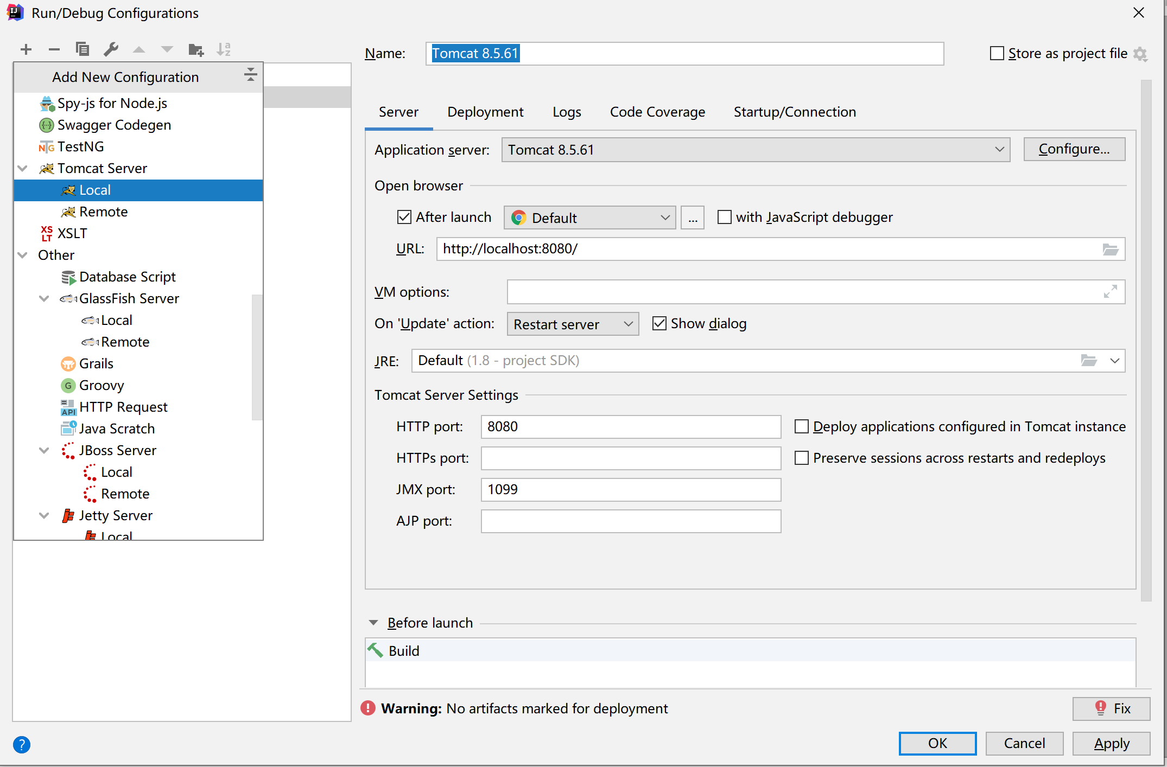Open the On 'Update' action dropdown
This screenshot has width=1167, height=767.
tap(573, 324)
